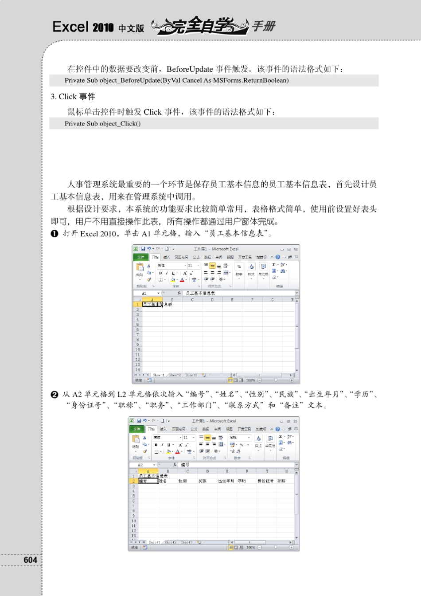
Task: Switch to 数据 tab in lower Excel
Action: 206,429
